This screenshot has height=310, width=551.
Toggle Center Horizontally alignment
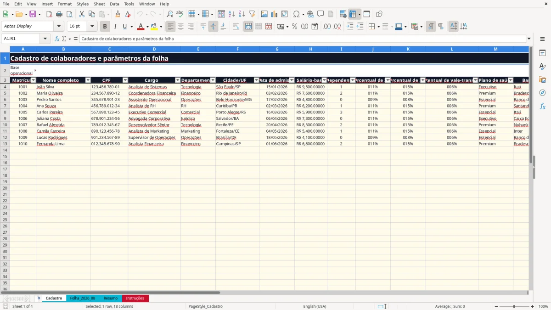pyautogui.click(x=180, y=27)
